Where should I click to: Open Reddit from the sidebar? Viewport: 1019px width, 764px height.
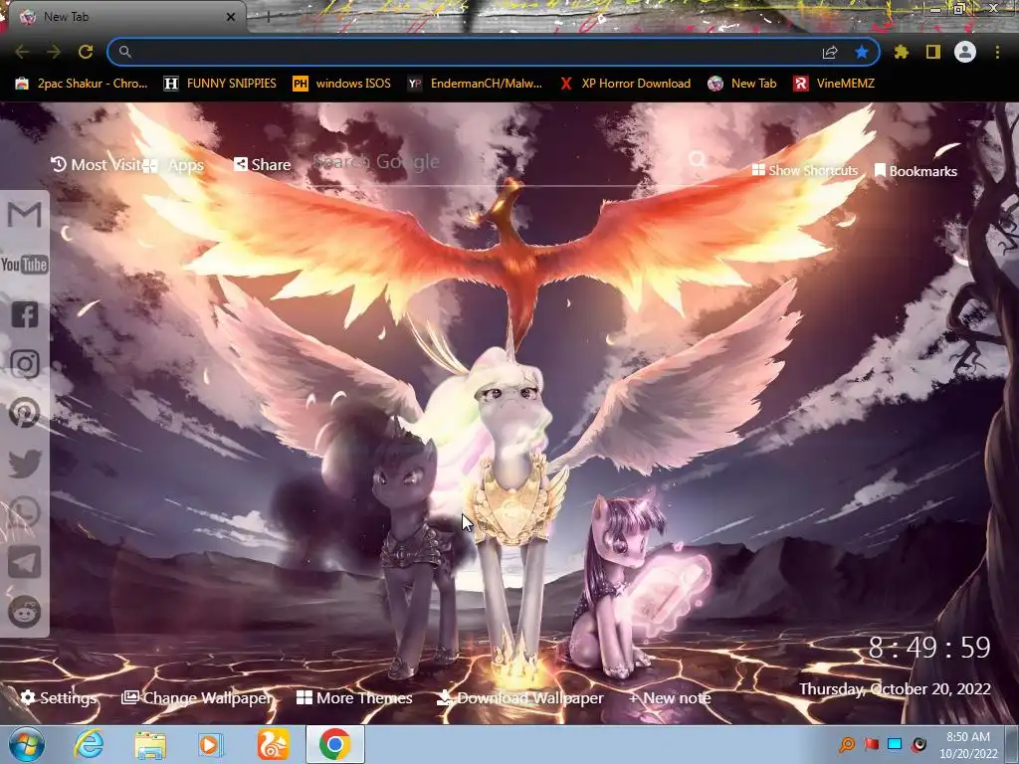pos(25,612)
